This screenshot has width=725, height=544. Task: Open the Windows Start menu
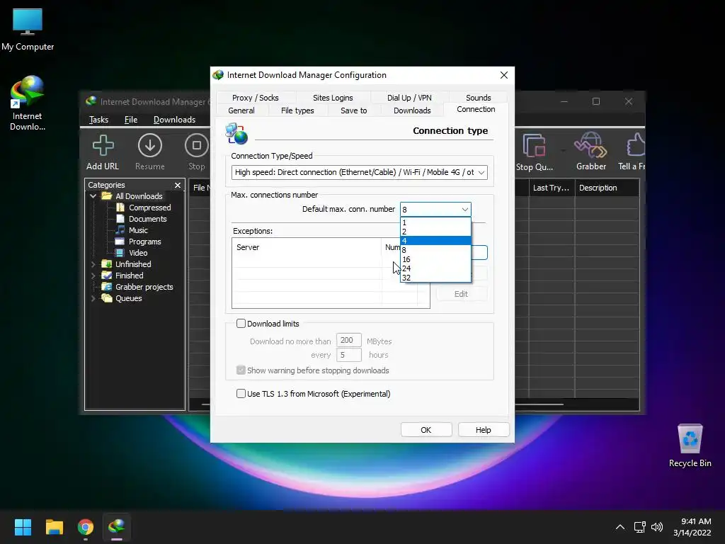point(23,527)
